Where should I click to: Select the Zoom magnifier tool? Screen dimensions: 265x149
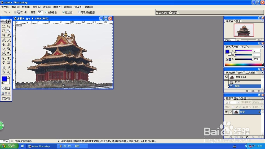(8, 72)
